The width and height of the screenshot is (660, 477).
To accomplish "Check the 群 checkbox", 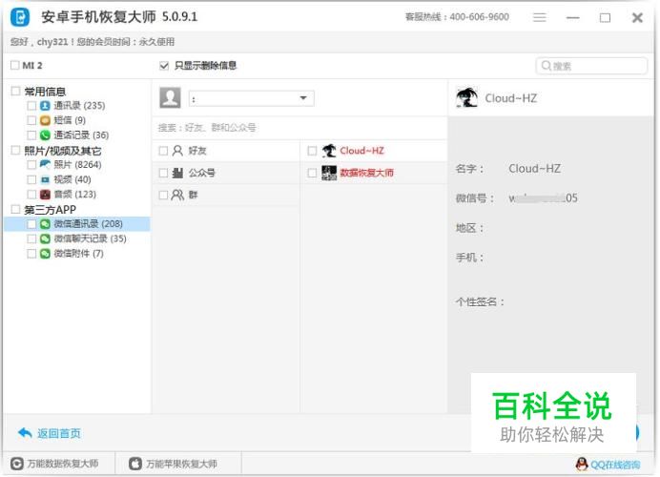I will pyautogui.click(x=163, y=195).
